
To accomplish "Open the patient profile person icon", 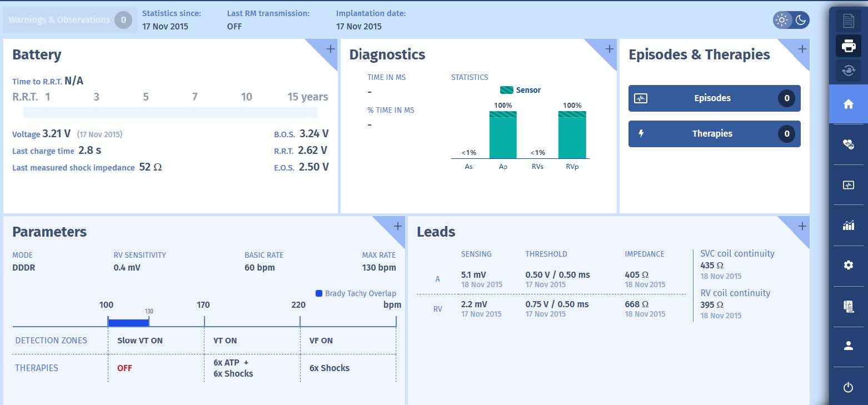I will click(x=848, y=346).
